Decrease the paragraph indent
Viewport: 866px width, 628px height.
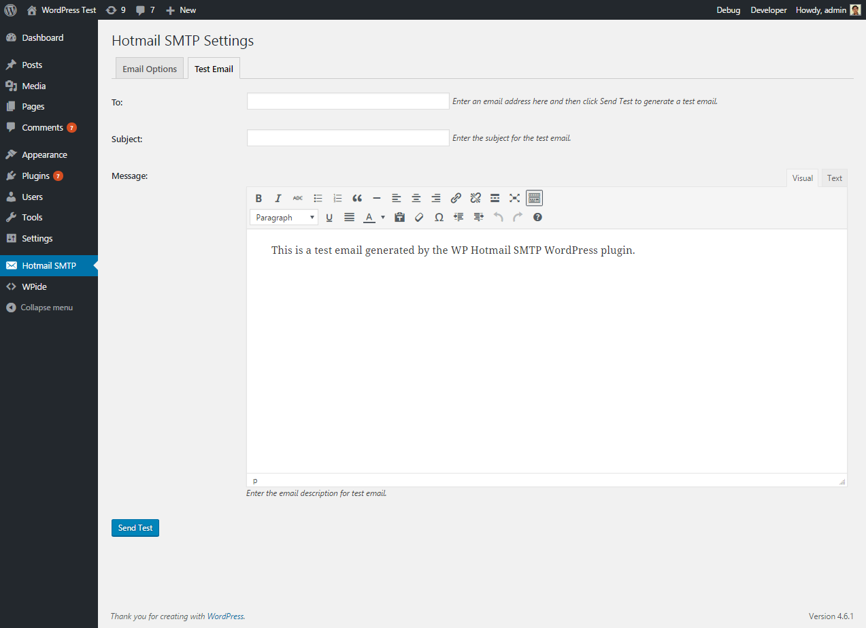click(459, 217)
